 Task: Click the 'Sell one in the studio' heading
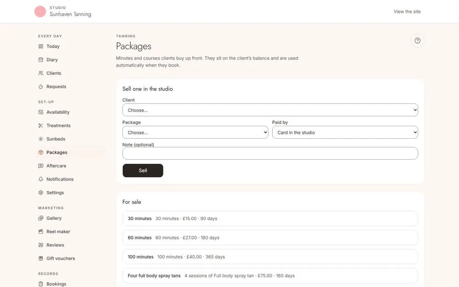147,89
